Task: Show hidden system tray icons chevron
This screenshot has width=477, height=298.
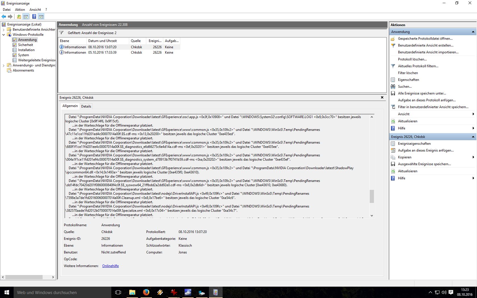Action: pyautogui.click(x=430, y=292)
